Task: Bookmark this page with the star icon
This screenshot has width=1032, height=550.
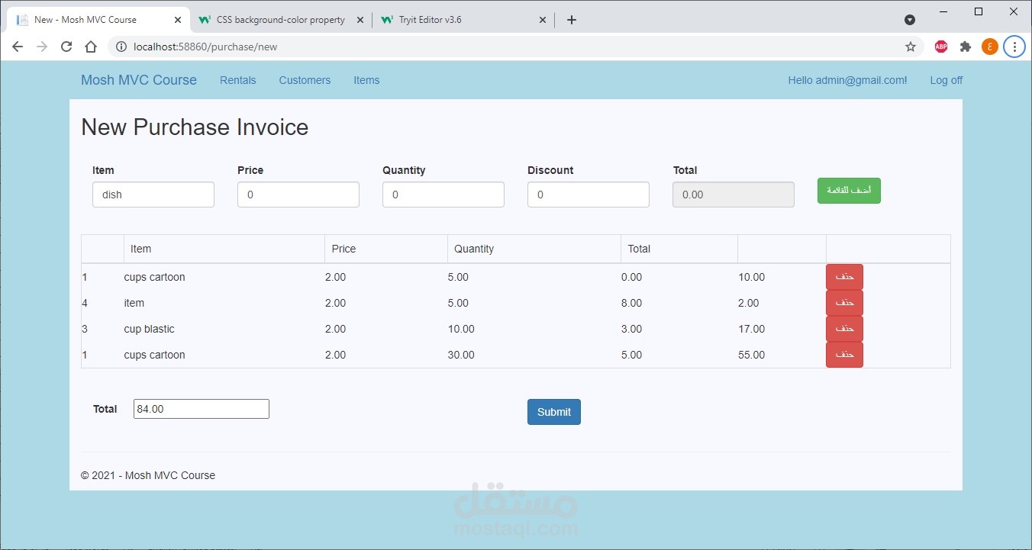Action: 910,47
